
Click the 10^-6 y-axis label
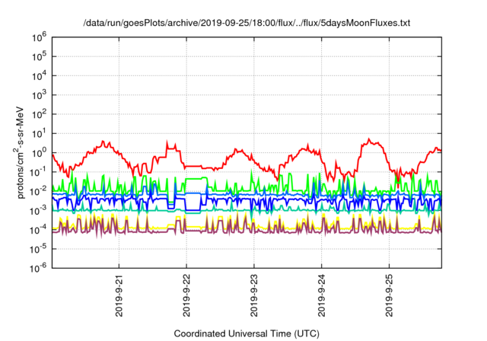click(39, 269)
